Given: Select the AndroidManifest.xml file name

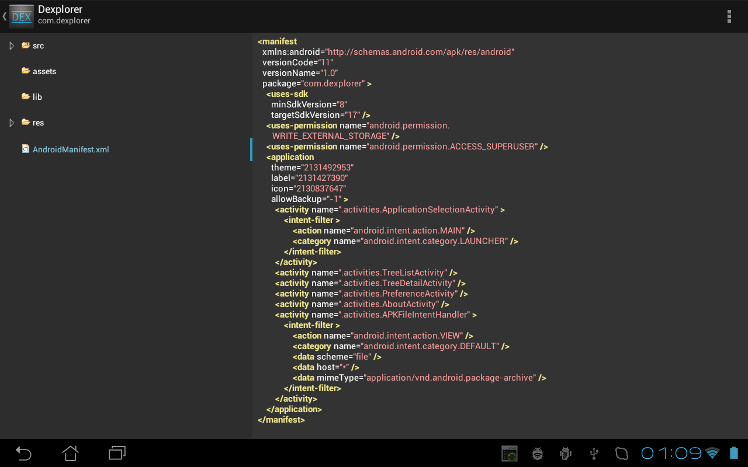Looking at the screenshot, I should click(x=71, y=149).
